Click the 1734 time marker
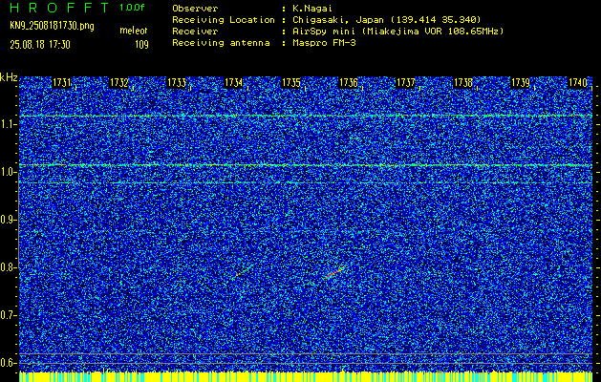The image size is (601, 382). [234, 83]
